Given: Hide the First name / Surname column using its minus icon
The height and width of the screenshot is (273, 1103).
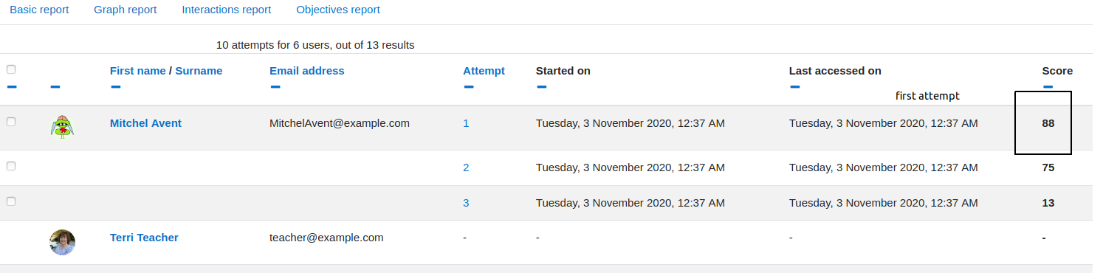Looking at the screenshot, I should tap(115, 87).
